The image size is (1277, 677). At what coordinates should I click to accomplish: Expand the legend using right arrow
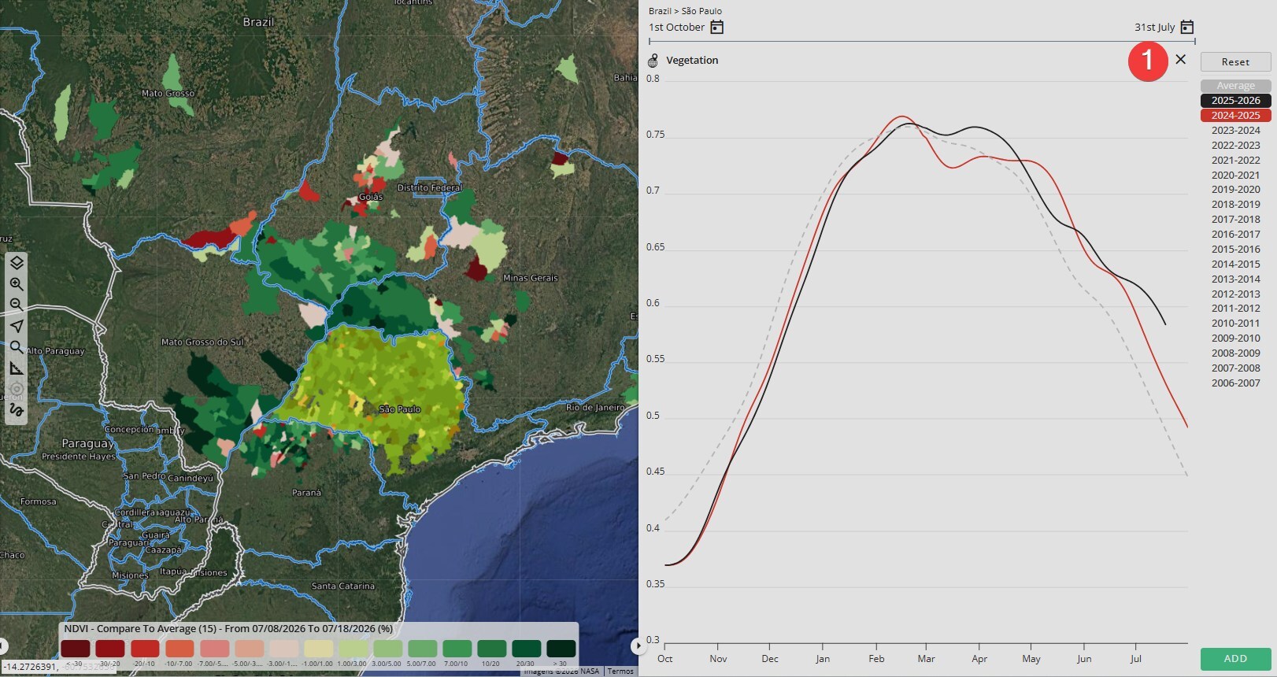[637, 646]
